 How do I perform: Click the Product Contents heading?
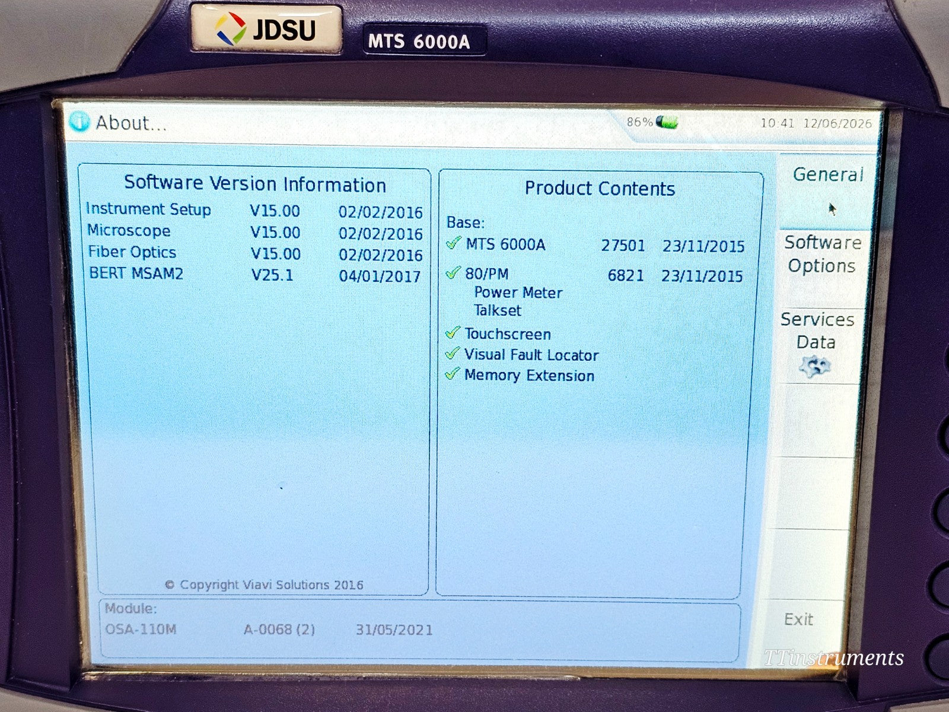[x=600, y=189]
